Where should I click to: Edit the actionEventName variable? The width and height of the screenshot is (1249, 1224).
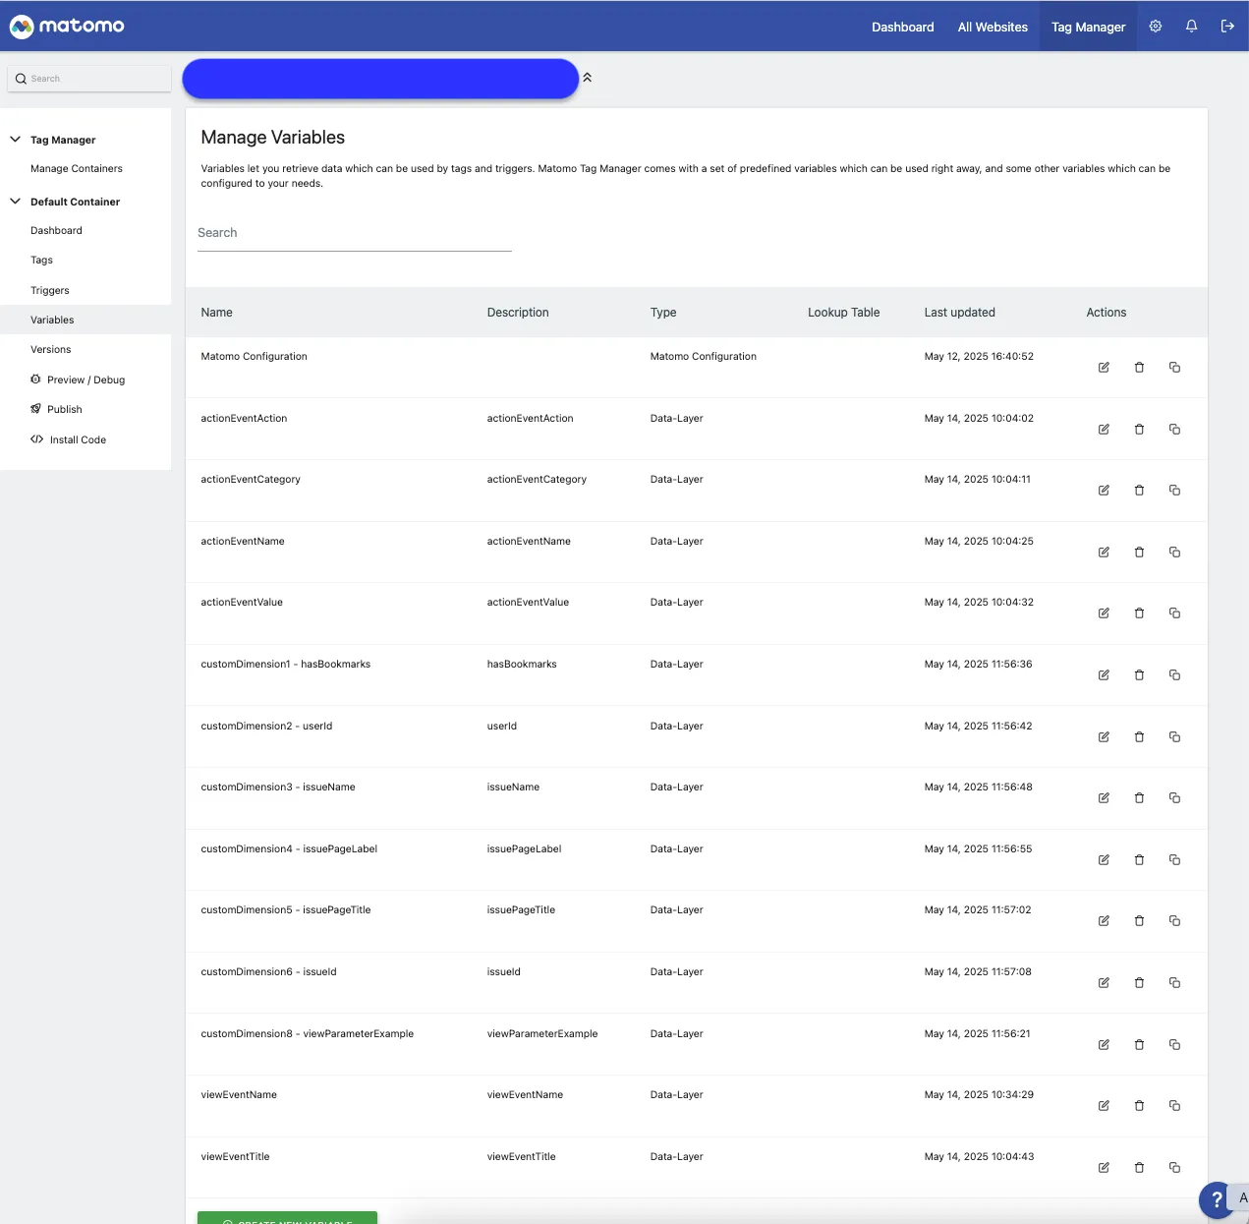(x=1104, y=553)
